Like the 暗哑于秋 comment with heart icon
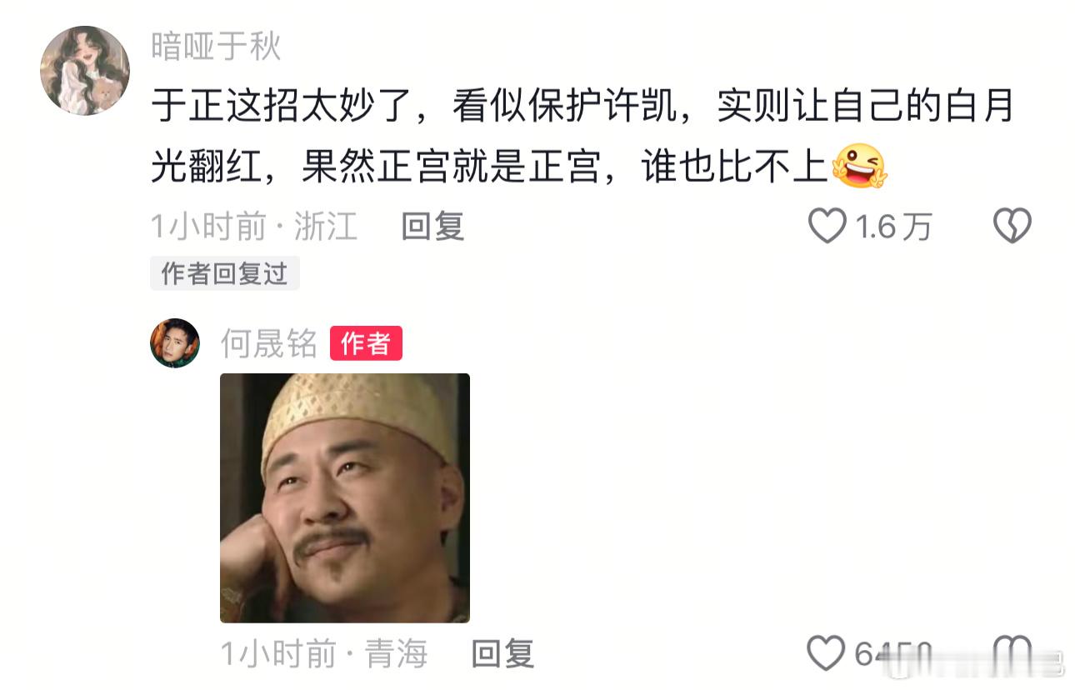This screenshot has height=690, width=1075. [x=827, y=226]
